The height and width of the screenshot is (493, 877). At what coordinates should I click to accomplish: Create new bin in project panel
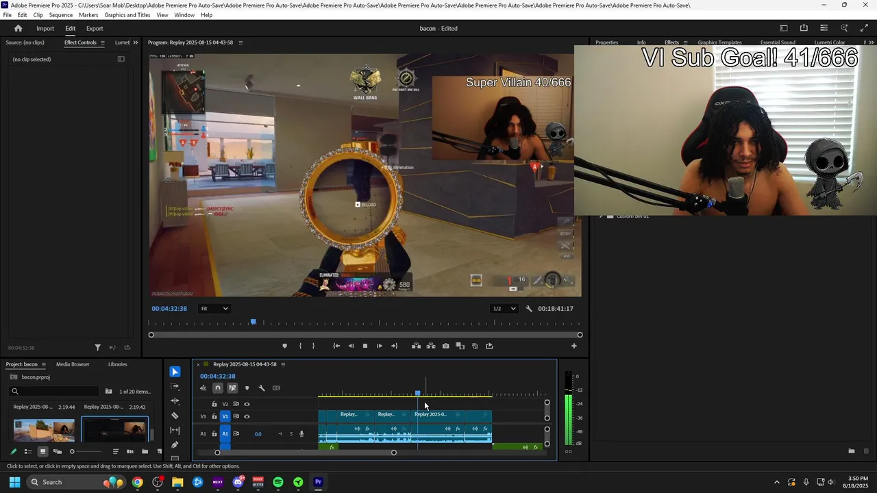click(x=145, y=451)
